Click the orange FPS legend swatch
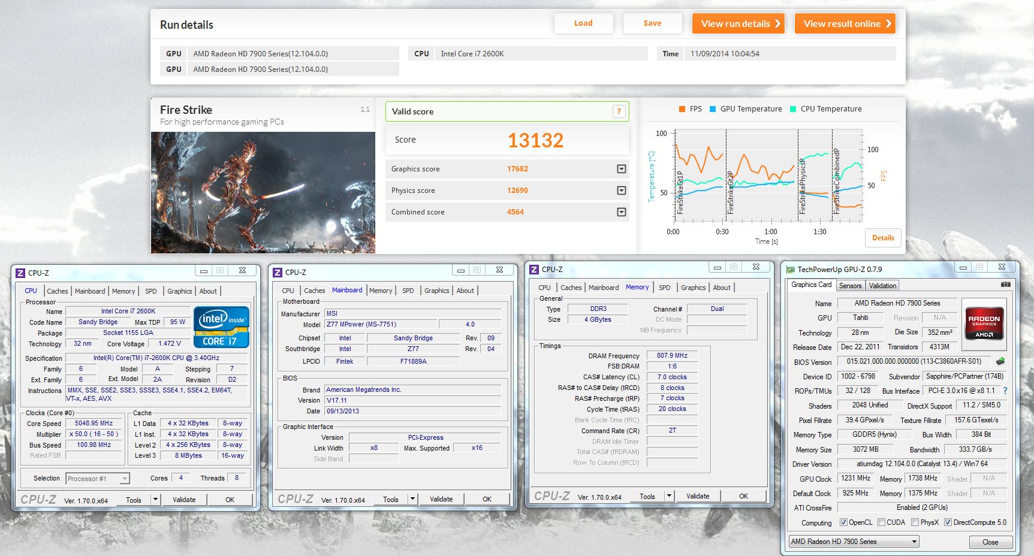Image resolution: width=1034 pixels, height=556 pixels. pos(682,109)
